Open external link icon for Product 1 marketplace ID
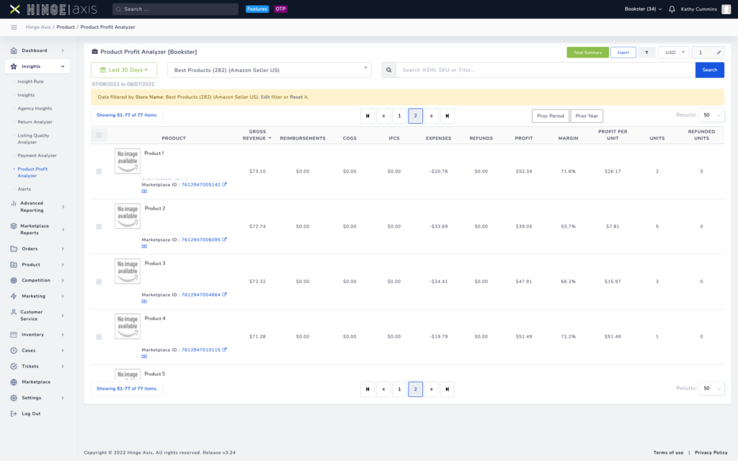 (225, 184)
